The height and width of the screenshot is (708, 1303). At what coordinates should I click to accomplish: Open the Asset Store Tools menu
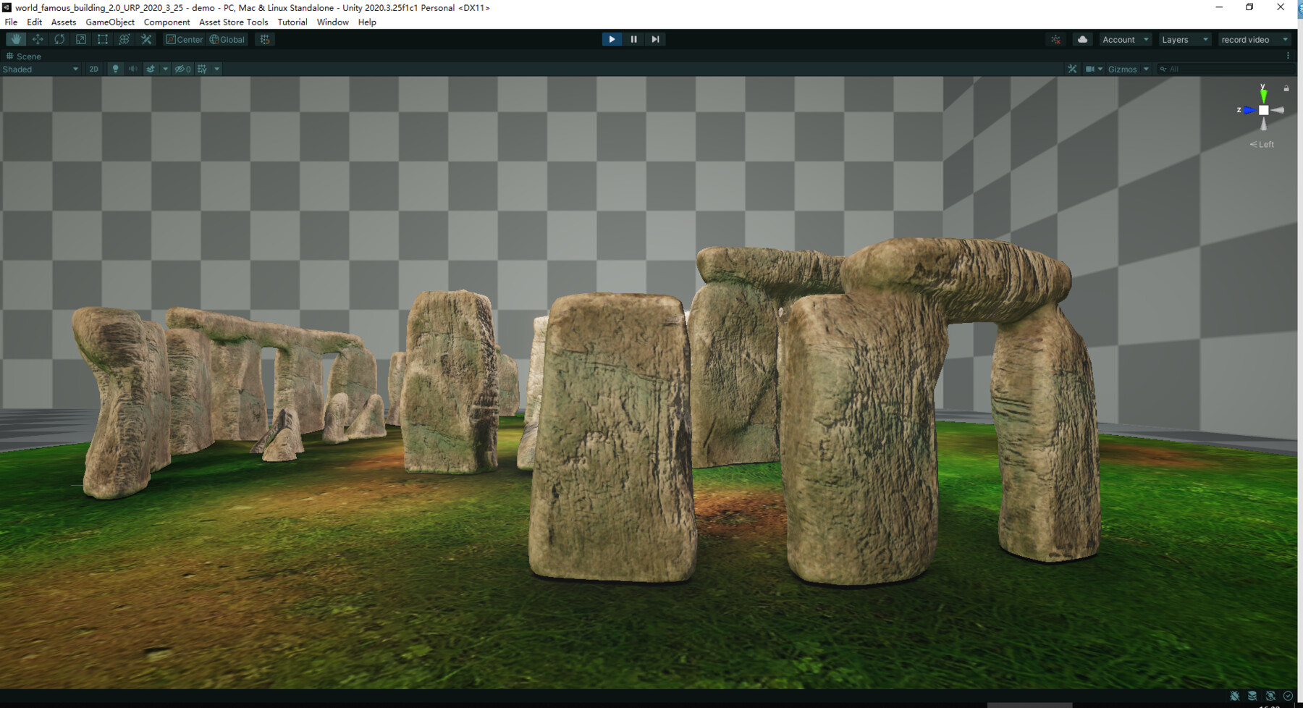(233, 22)
